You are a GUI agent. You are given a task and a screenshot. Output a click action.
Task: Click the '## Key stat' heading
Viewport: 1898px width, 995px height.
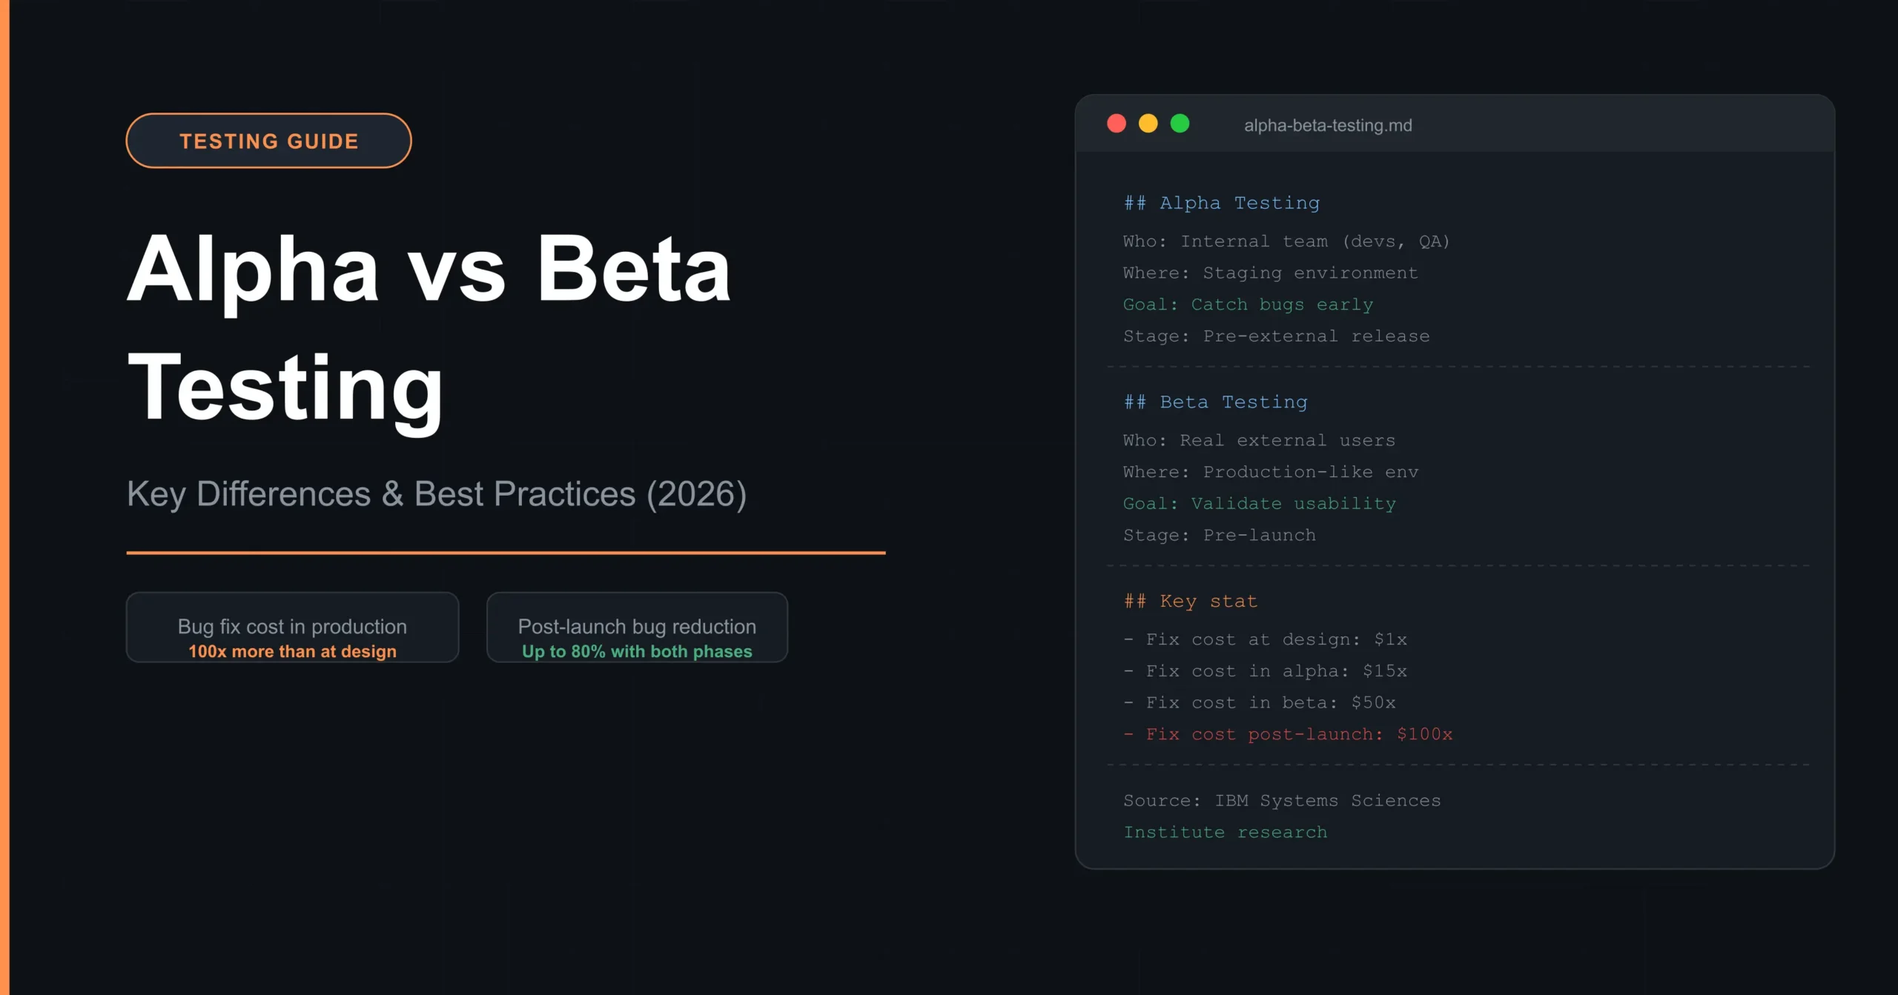coord(1190,602)
